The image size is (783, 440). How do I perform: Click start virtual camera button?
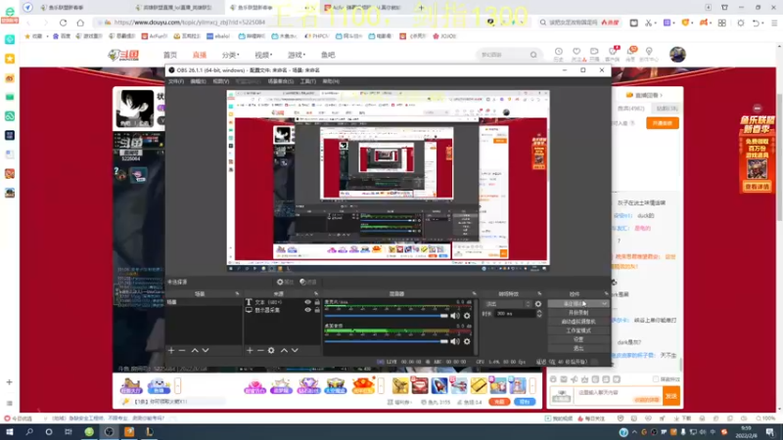[578, 322]
